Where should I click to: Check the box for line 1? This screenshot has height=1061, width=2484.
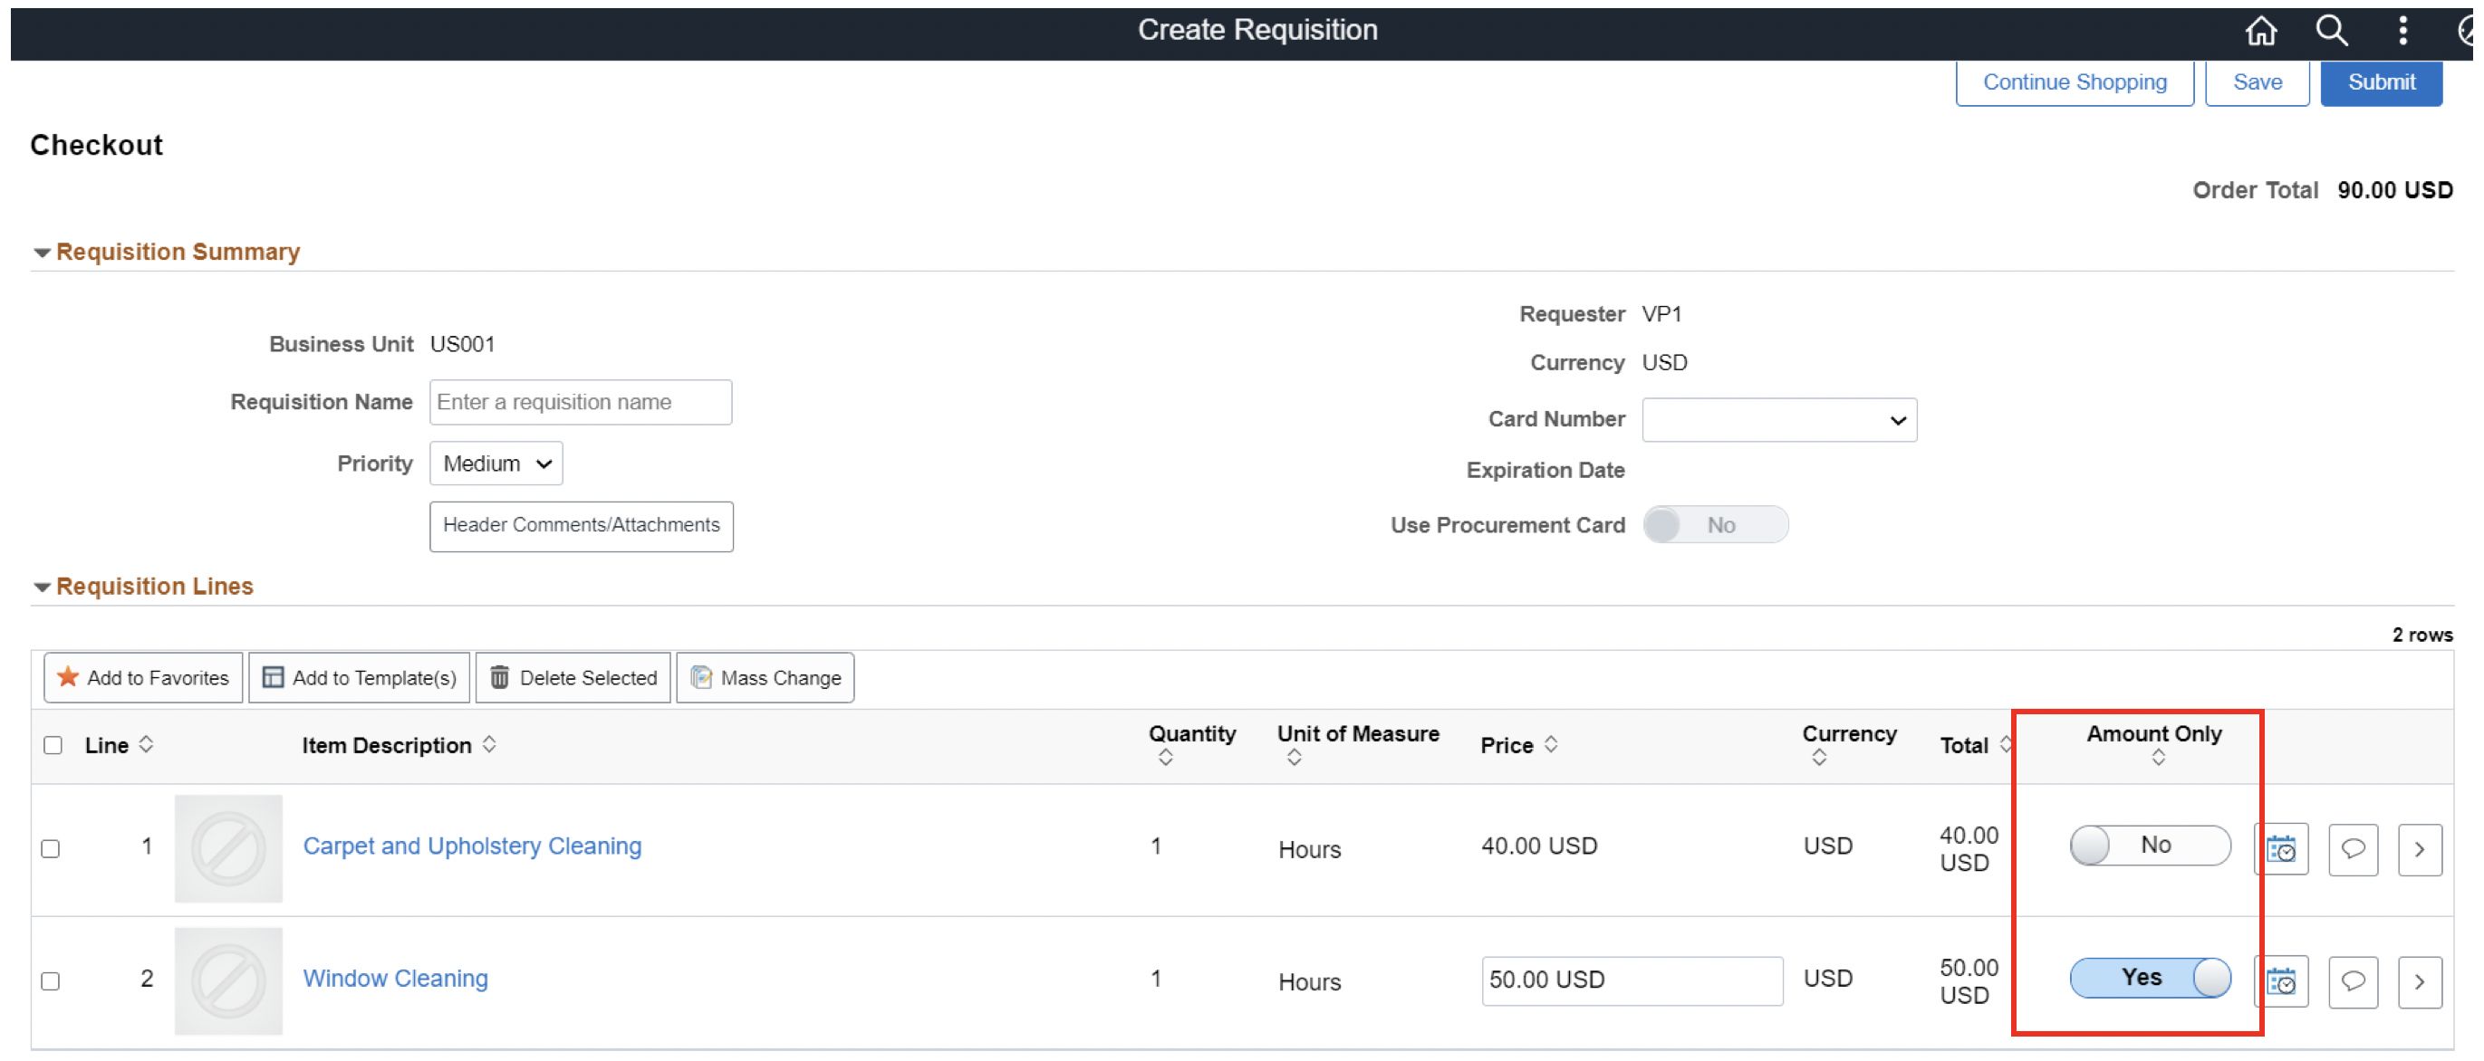[x=51, y=848]
